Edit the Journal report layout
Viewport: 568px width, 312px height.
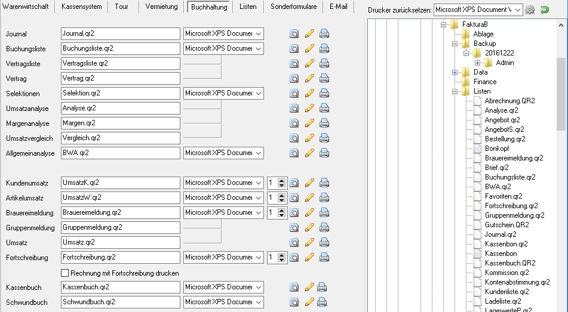point(309,33)
